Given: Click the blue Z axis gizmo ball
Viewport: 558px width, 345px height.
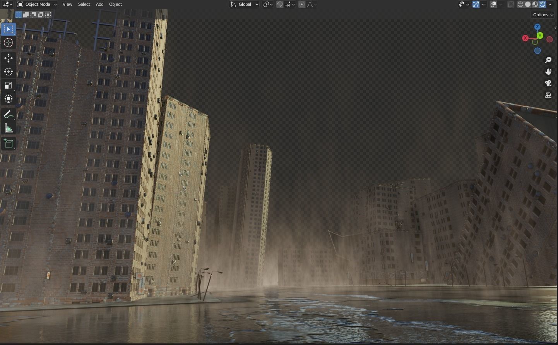Looking at the screenshot, I should [x=537, y=27].
